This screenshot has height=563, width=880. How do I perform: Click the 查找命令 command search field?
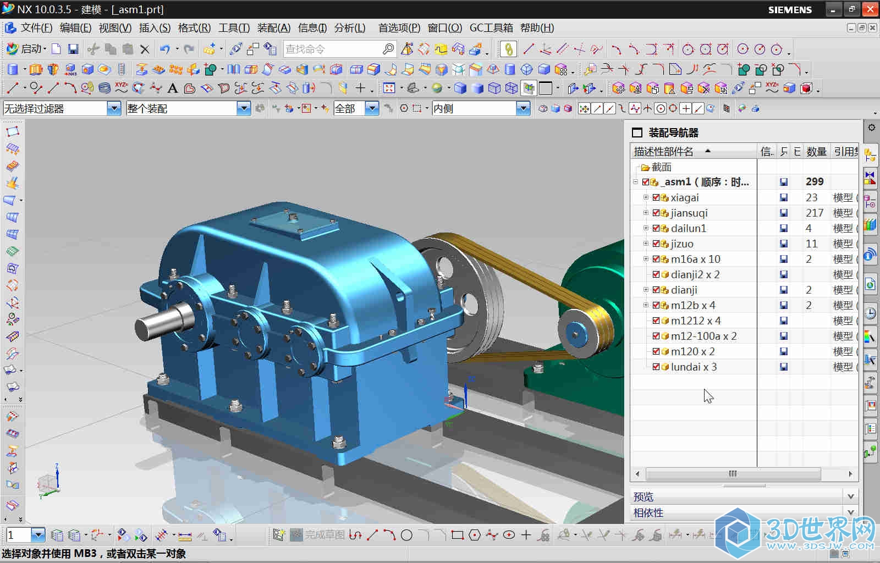click(x=333, y=49)
